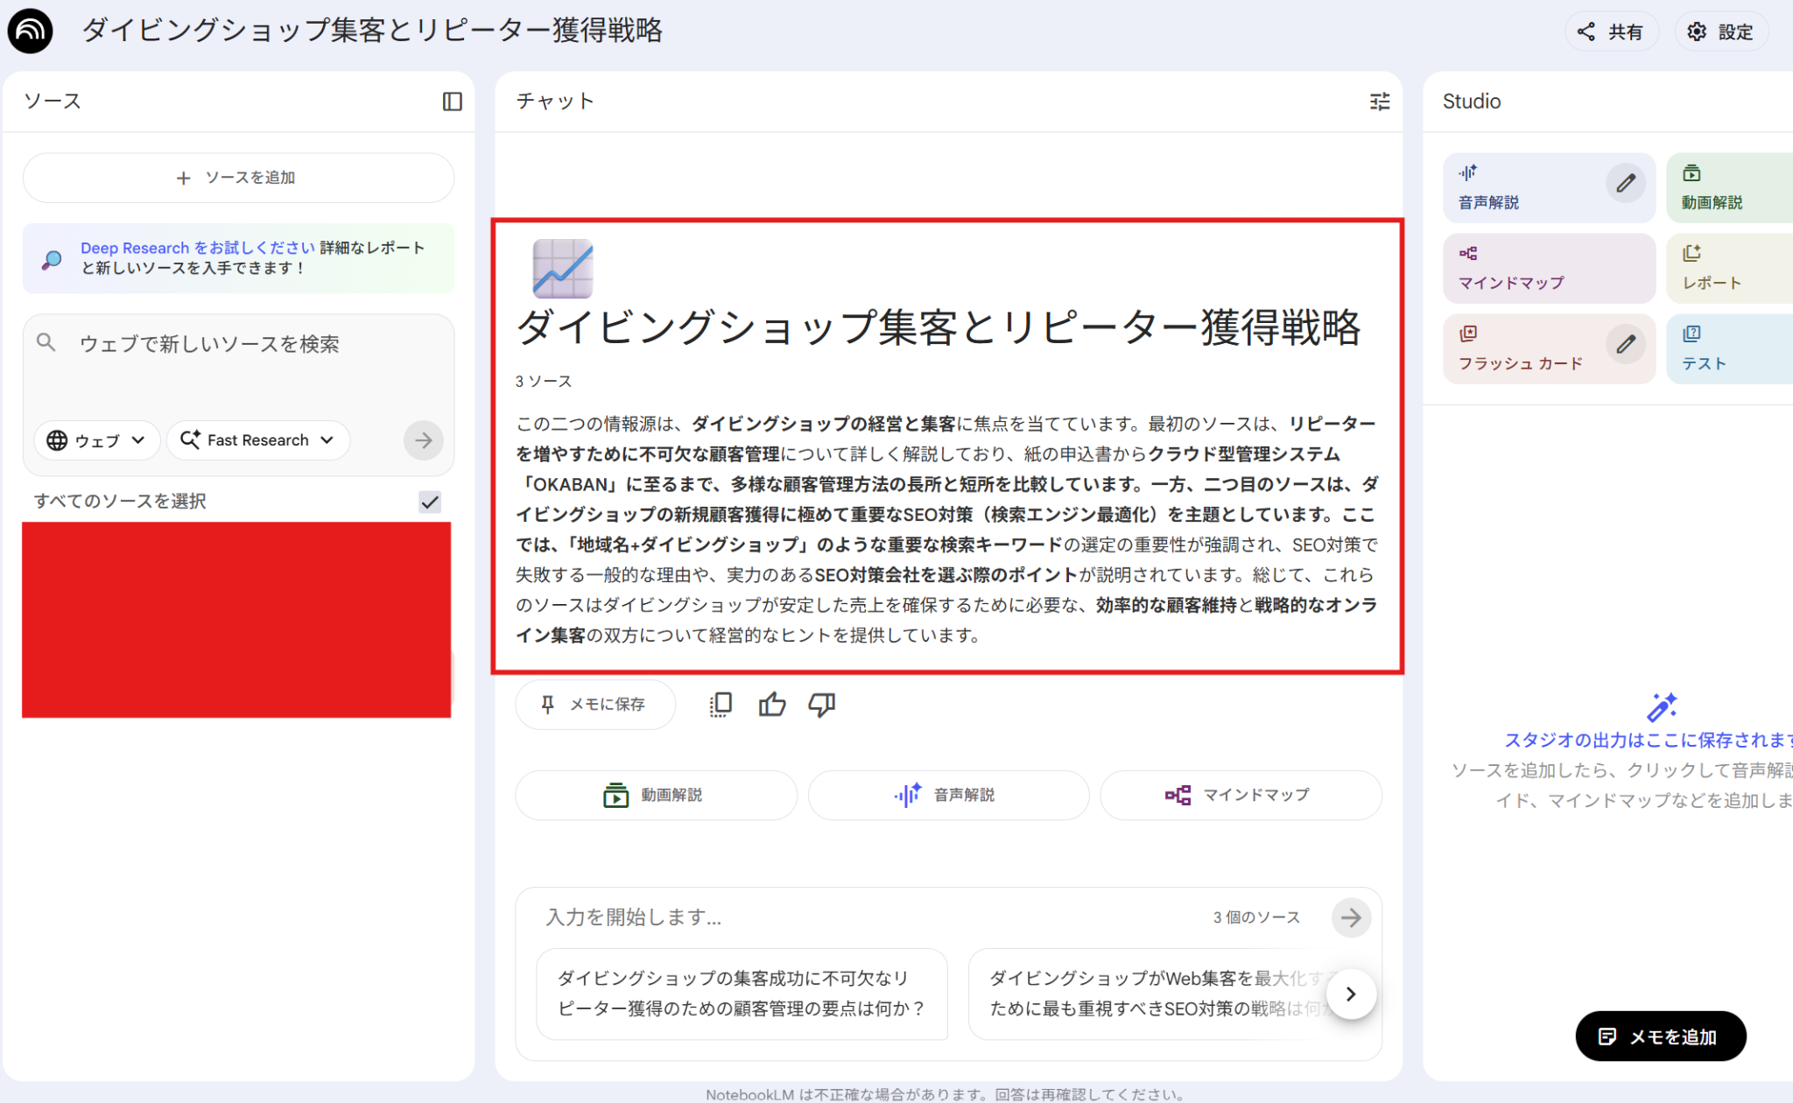Show next suggested questions with chevron
The image size is (1793, 1103).
1351,994
